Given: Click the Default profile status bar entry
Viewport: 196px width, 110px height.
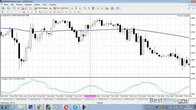Looking at the screenshot, I should click(100, 103).
